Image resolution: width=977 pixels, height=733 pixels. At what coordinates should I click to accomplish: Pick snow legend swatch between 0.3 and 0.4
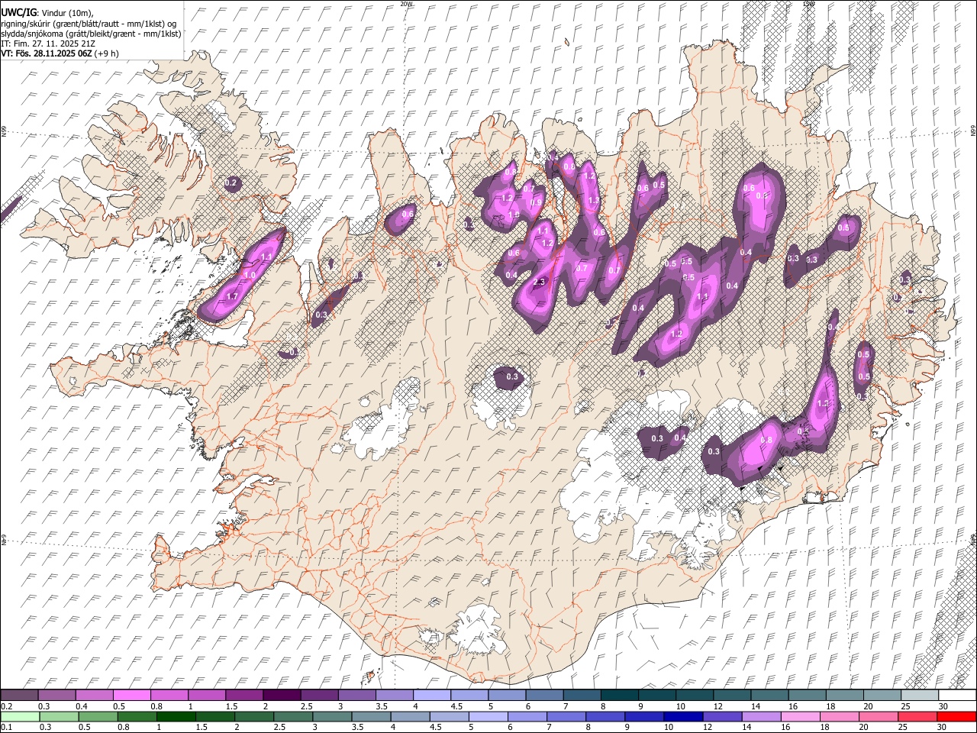56,696
